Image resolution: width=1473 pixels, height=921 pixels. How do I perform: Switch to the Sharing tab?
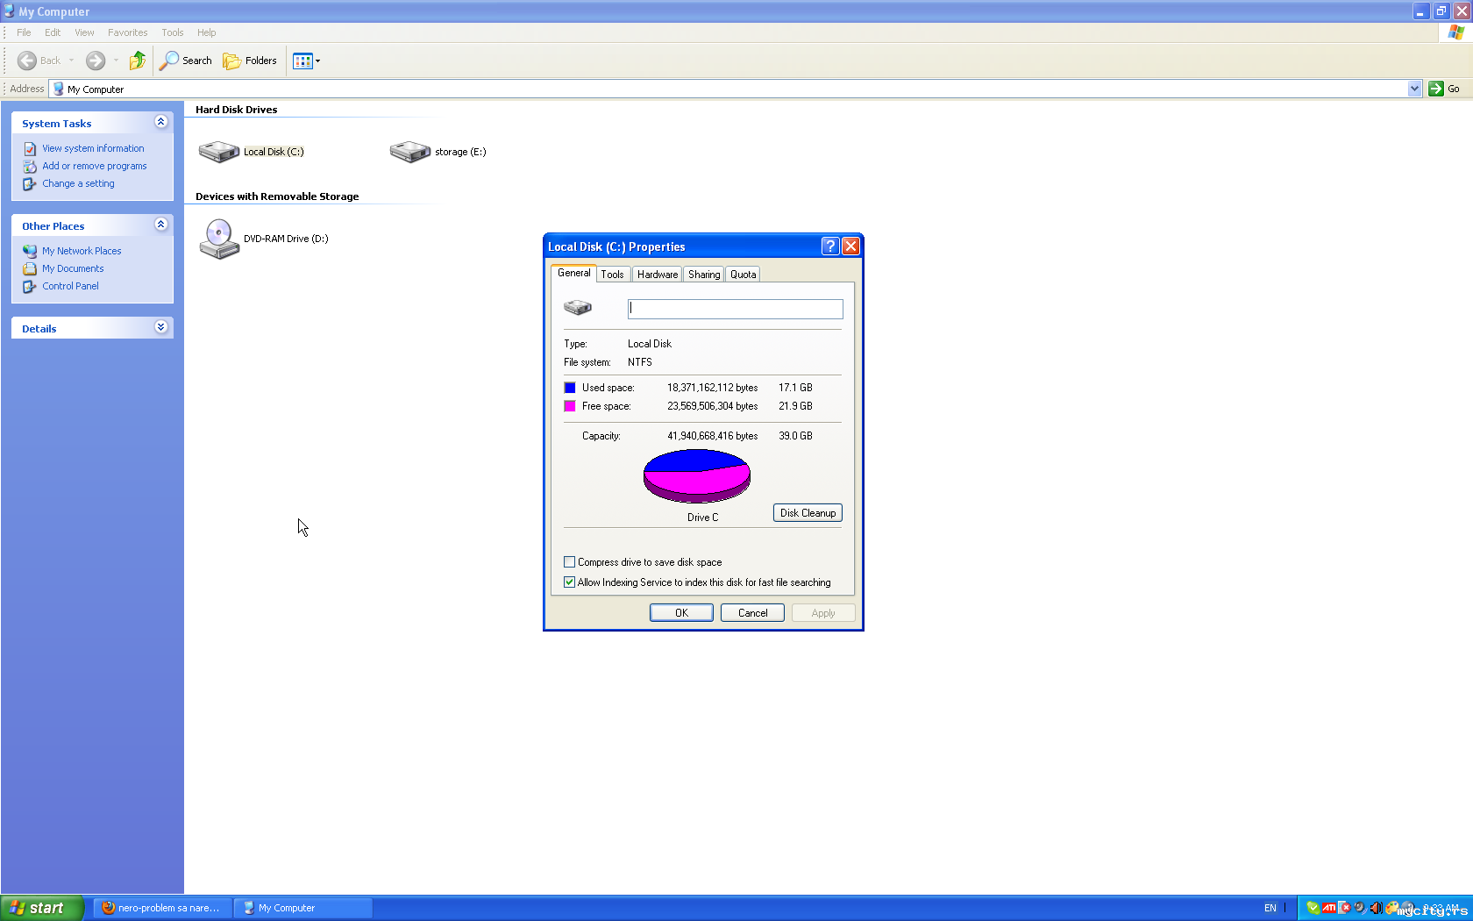704,275
